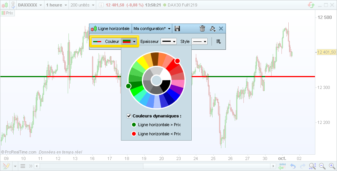Viewport: 337px width, 171px height.
Task: Click the drawing tools pencil icon
Action: tap(6, 166)
